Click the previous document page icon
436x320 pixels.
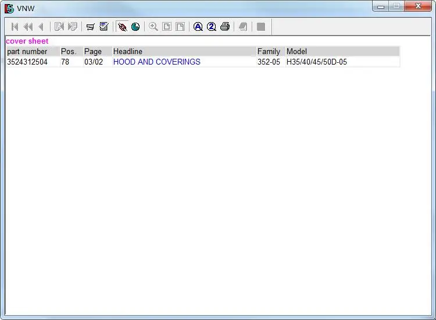pyautogui.click(x=59, y=27)
